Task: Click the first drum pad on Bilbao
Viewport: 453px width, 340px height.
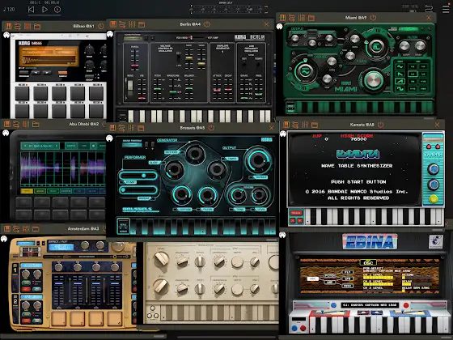Action: pyautogui.click(x=23, y=93)
